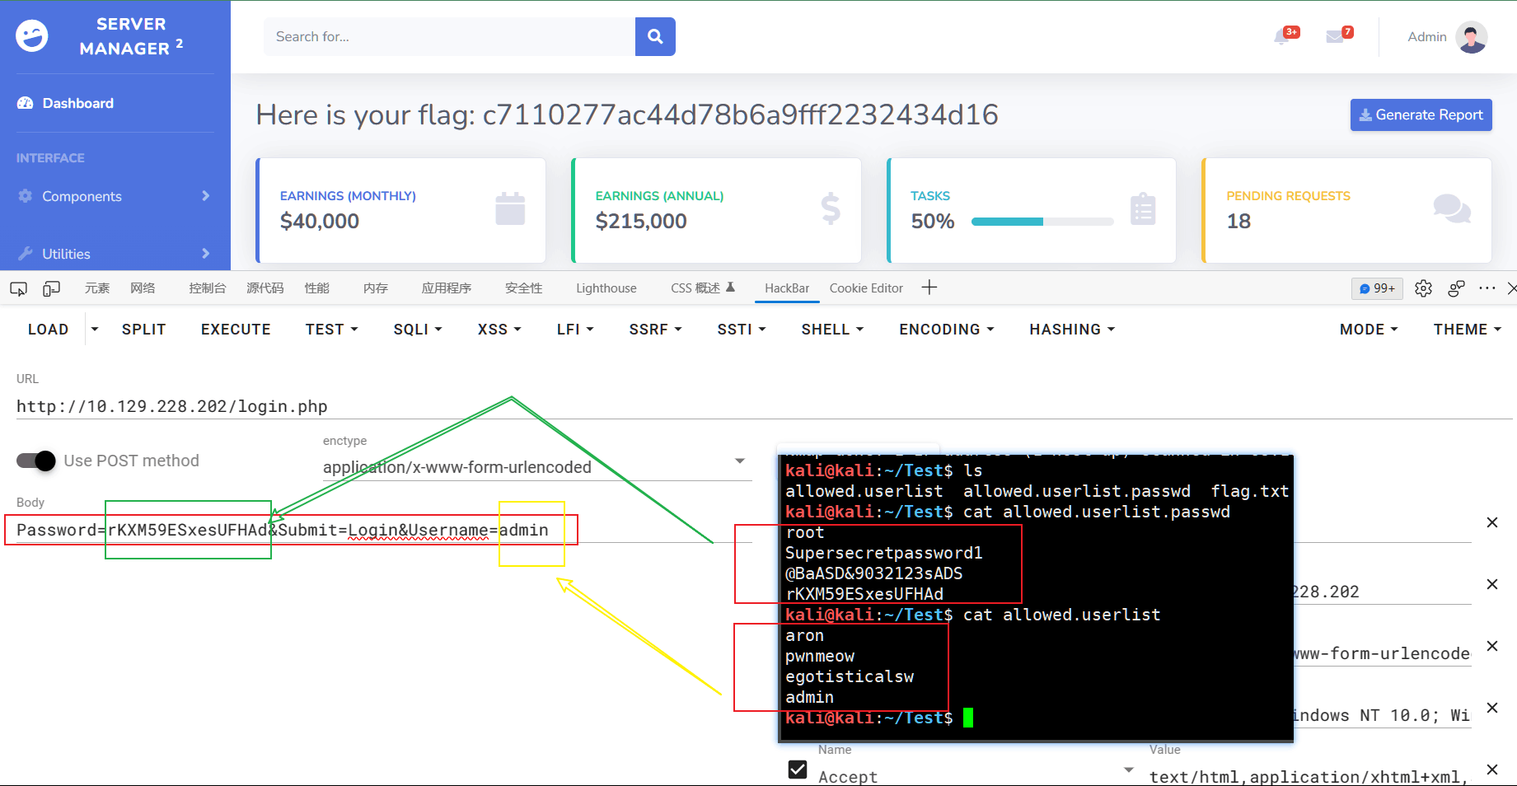
Task: Click the Generate Report button
Action: (x=1421, y=115)
